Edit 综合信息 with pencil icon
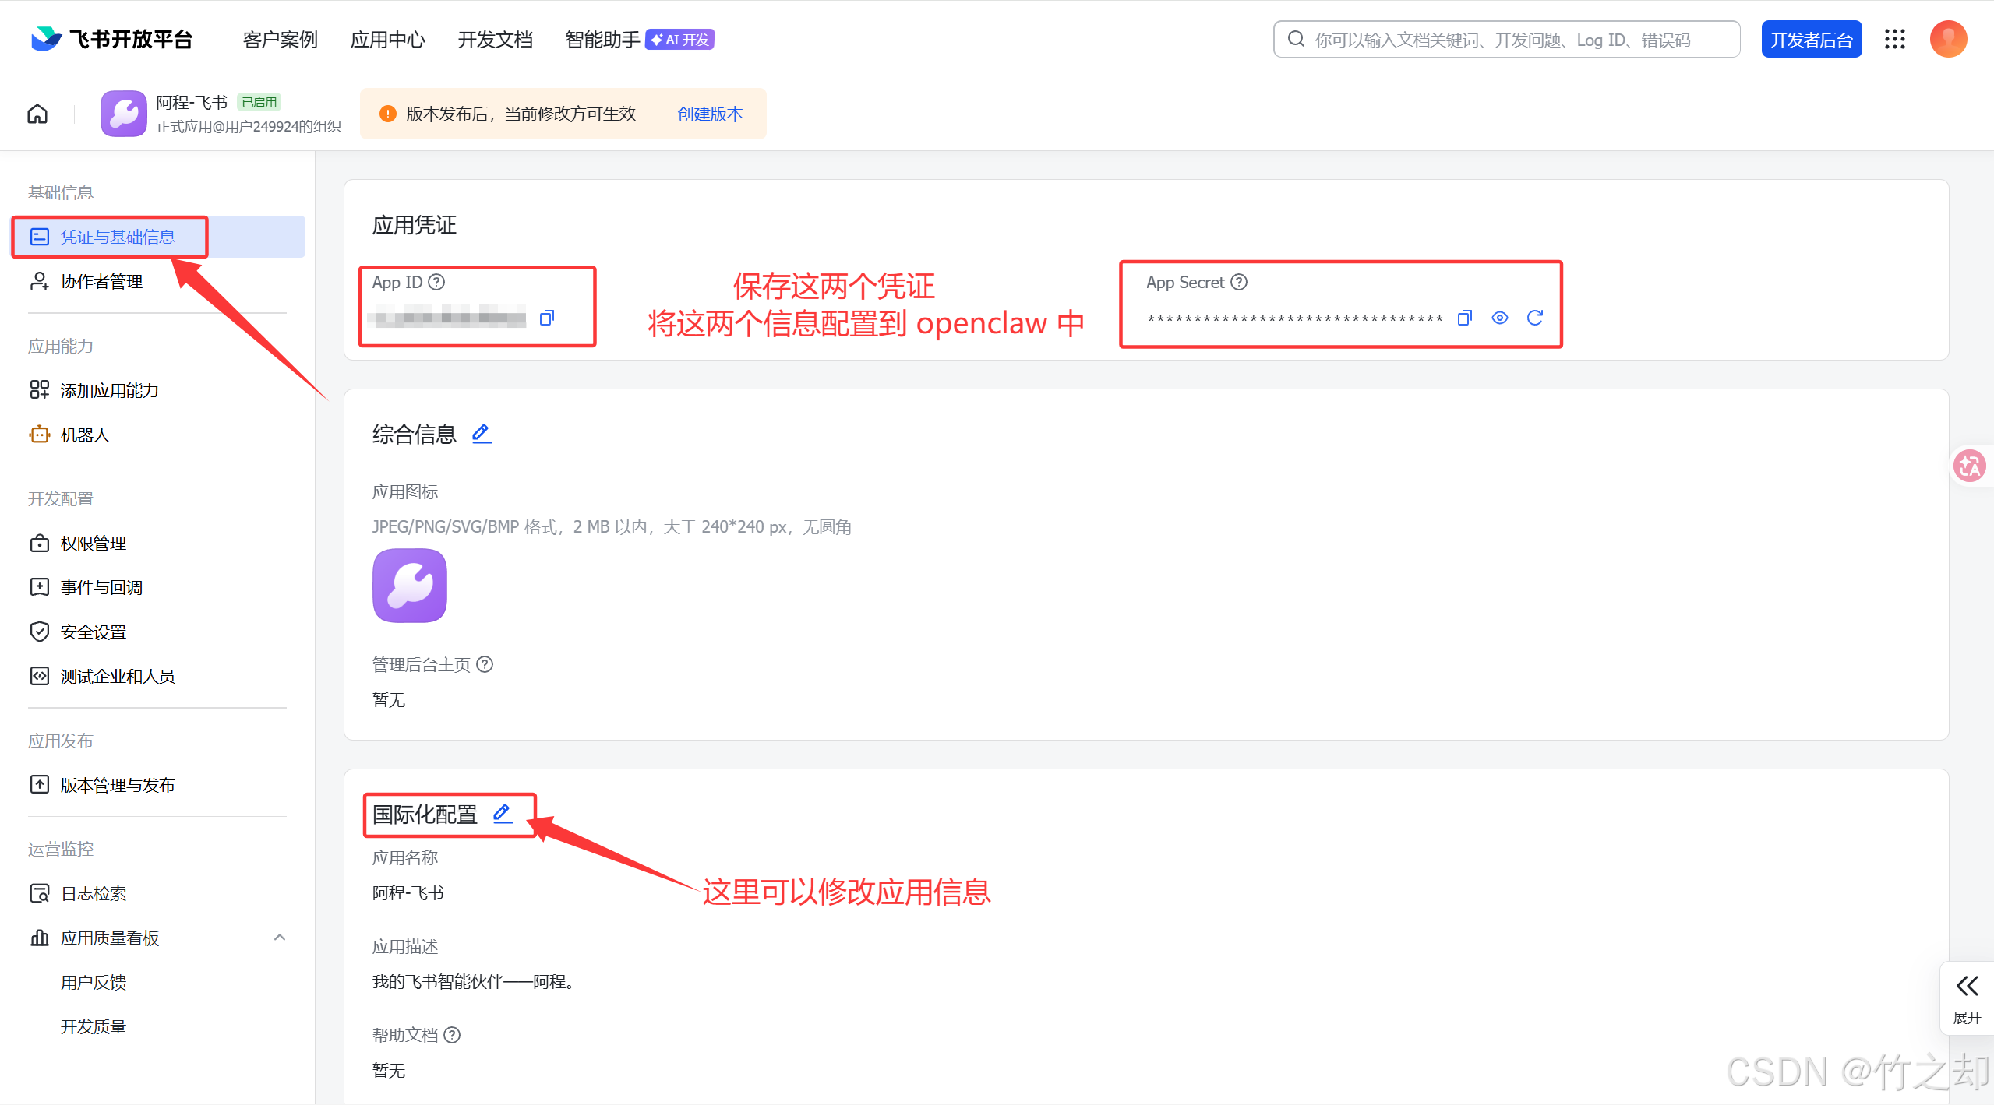Viewport: 1994px width, 1105px height. point(482,434)
